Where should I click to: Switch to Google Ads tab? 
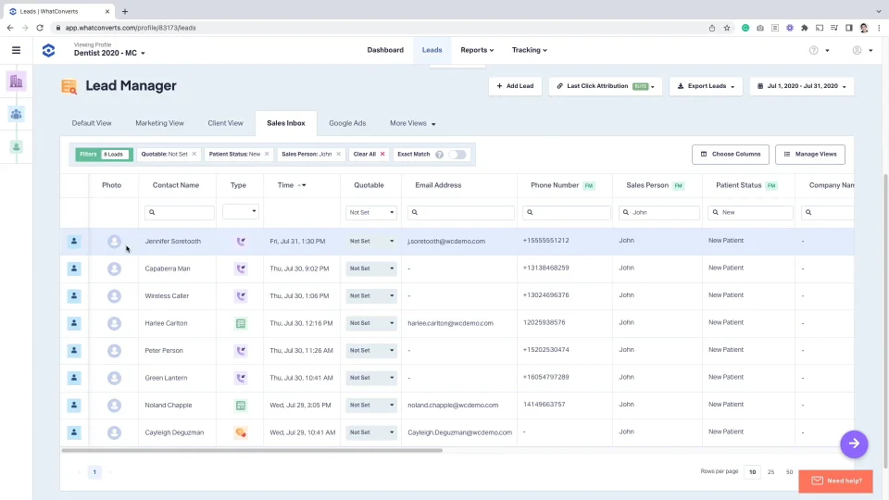[x=347, y=123]
